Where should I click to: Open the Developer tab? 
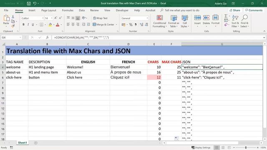[x=122, y=10]
